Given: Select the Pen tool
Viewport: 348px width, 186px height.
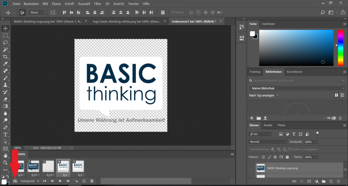Looking at the screenshot, I should (6, 127).
